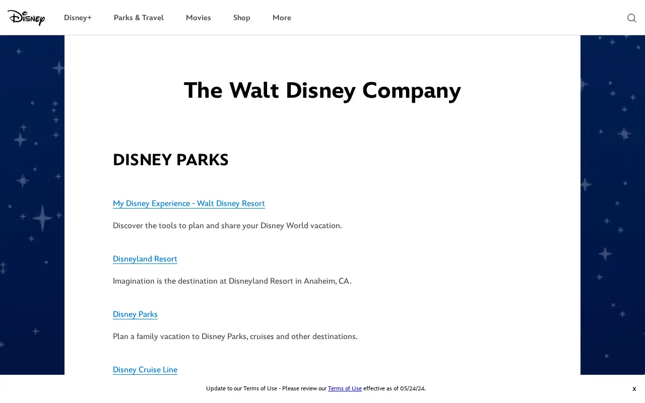This screenshot has height=403, width=645.
Task: Click text 'Plan a family vacation to Disney Parks'
Action: (180, 337)
